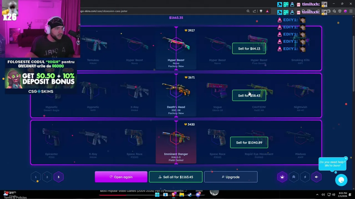The image size is (355, 199).
Task: Click the crown icon button
Action: (282, 177)
